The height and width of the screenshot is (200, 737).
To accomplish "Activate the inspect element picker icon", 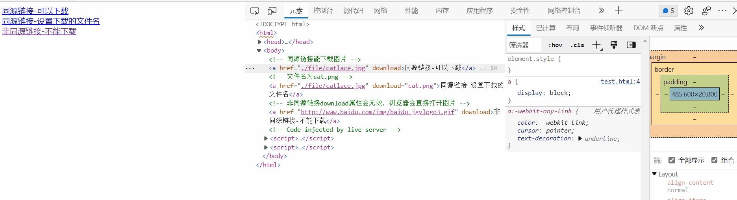I will click(255, 11).
